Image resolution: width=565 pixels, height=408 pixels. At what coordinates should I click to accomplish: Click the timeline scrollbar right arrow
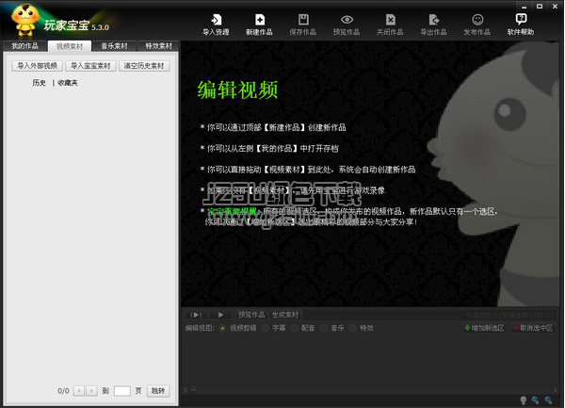(555, 389)
